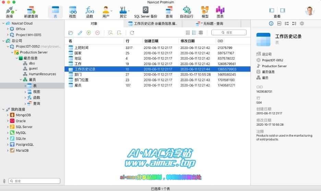Click the settings hexagon icon in info panel
This screenshot has height=191, width=321.
[302, 24]
